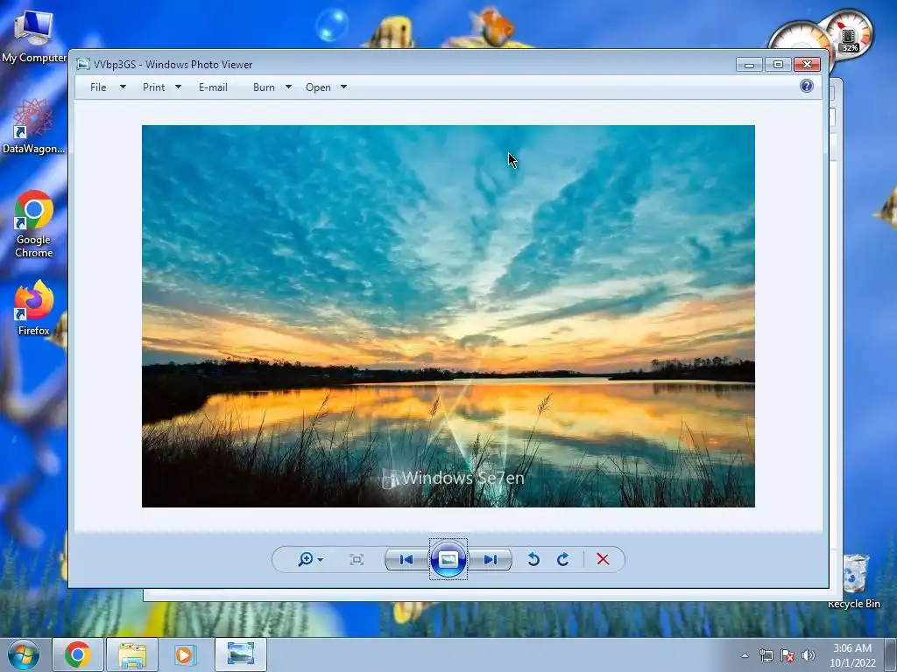The height and width of the screenshot is (672, 897).
Task: Start the slide show
Action: 448,559
